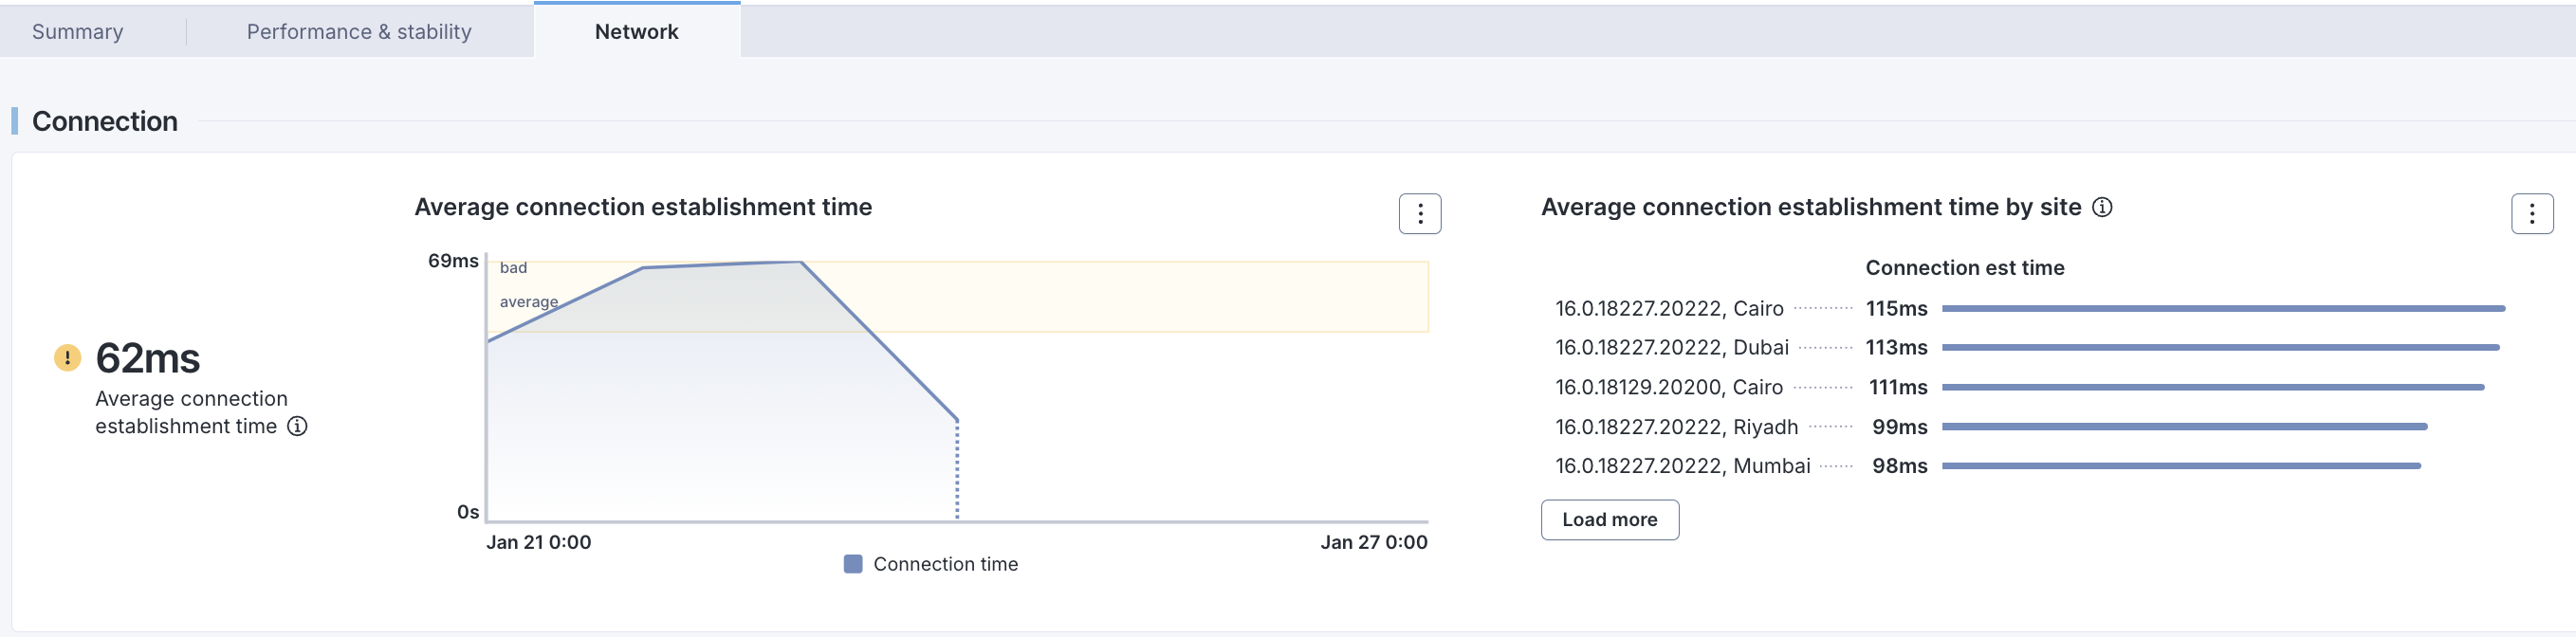Switch to Performance & stability tab
This screenshot has width=2576, height=637.
click(359, 32)
